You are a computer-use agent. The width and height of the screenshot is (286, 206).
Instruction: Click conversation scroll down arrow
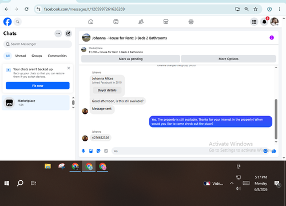[x=276, y=142]
